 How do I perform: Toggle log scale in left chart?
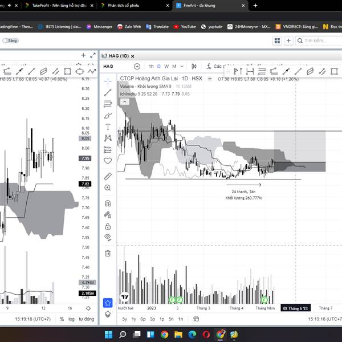[x=71, y=319]
